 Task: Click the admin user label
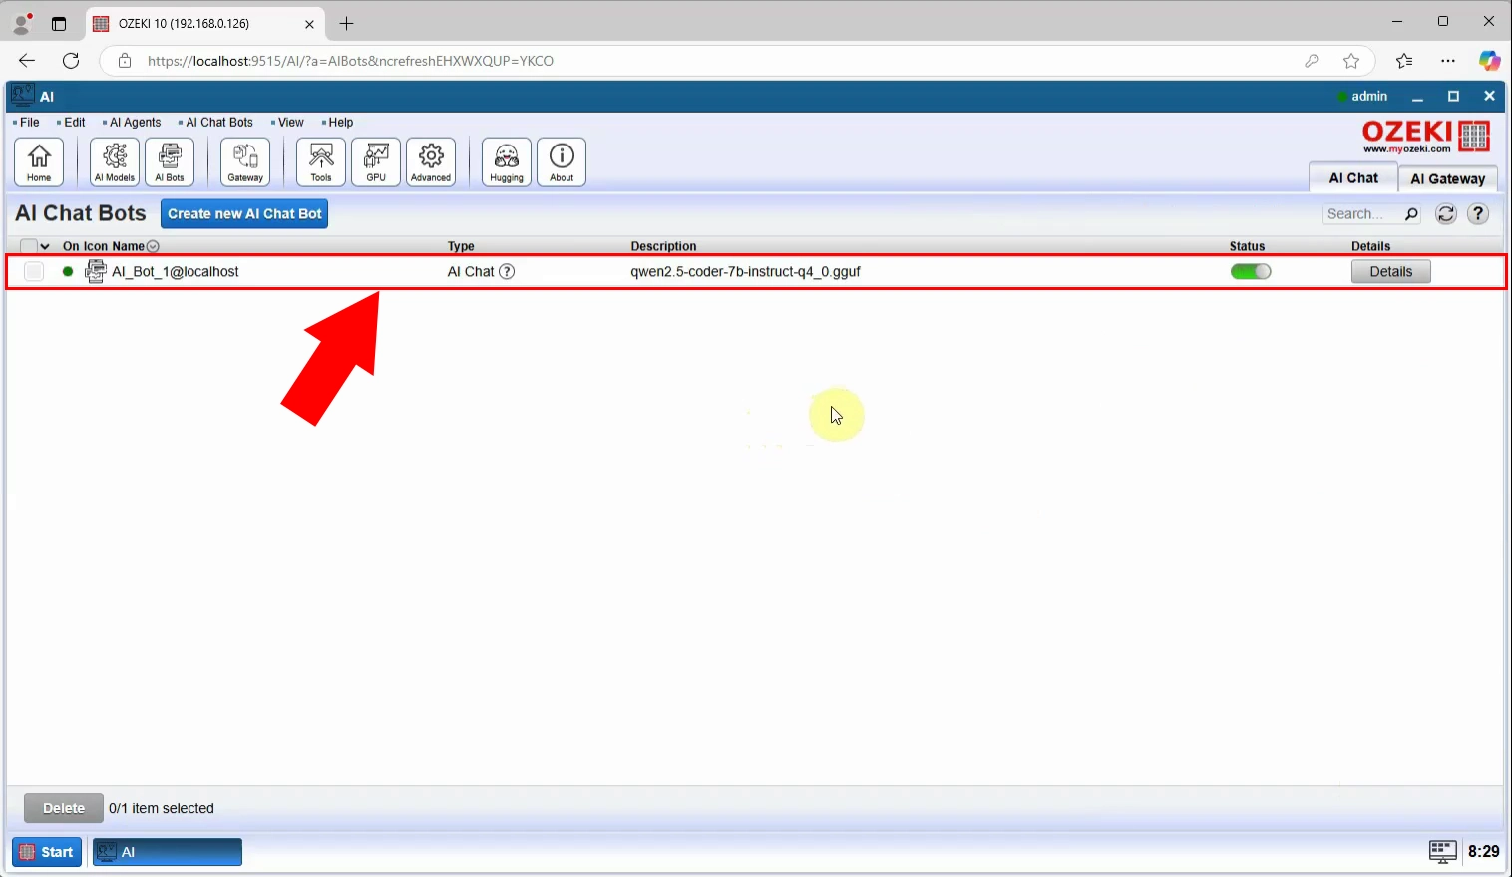1368,96
